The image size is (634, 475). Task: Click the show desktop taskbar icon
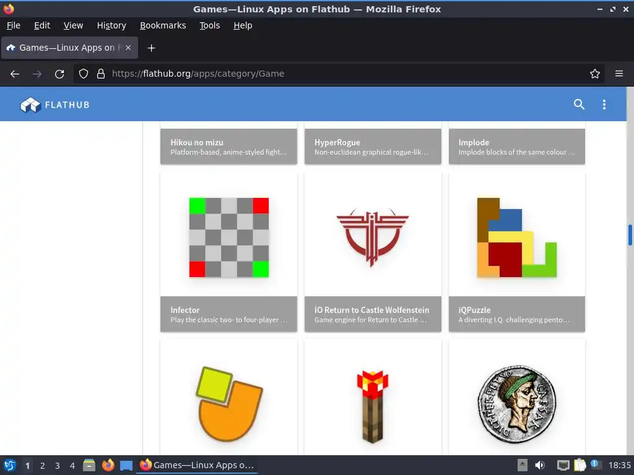point(126,466)
